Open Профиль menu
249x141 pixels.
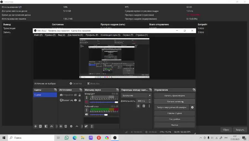[x=92, y=35]
